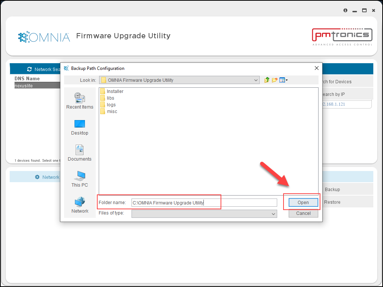Click the info icon in title bar
Screen dimensions: 383x287
click(345, 10)
